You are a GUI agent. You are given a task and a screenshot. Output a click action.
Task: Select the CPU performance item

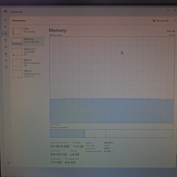point(28,31)
